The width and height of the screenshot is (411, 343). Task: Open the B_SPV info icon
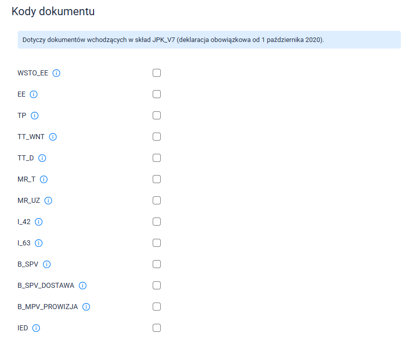click(x=48, y=264)
